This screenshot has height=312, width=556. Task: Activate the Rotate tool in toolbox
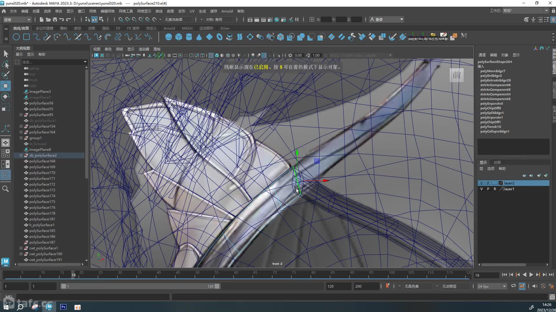tap(6, 96)
